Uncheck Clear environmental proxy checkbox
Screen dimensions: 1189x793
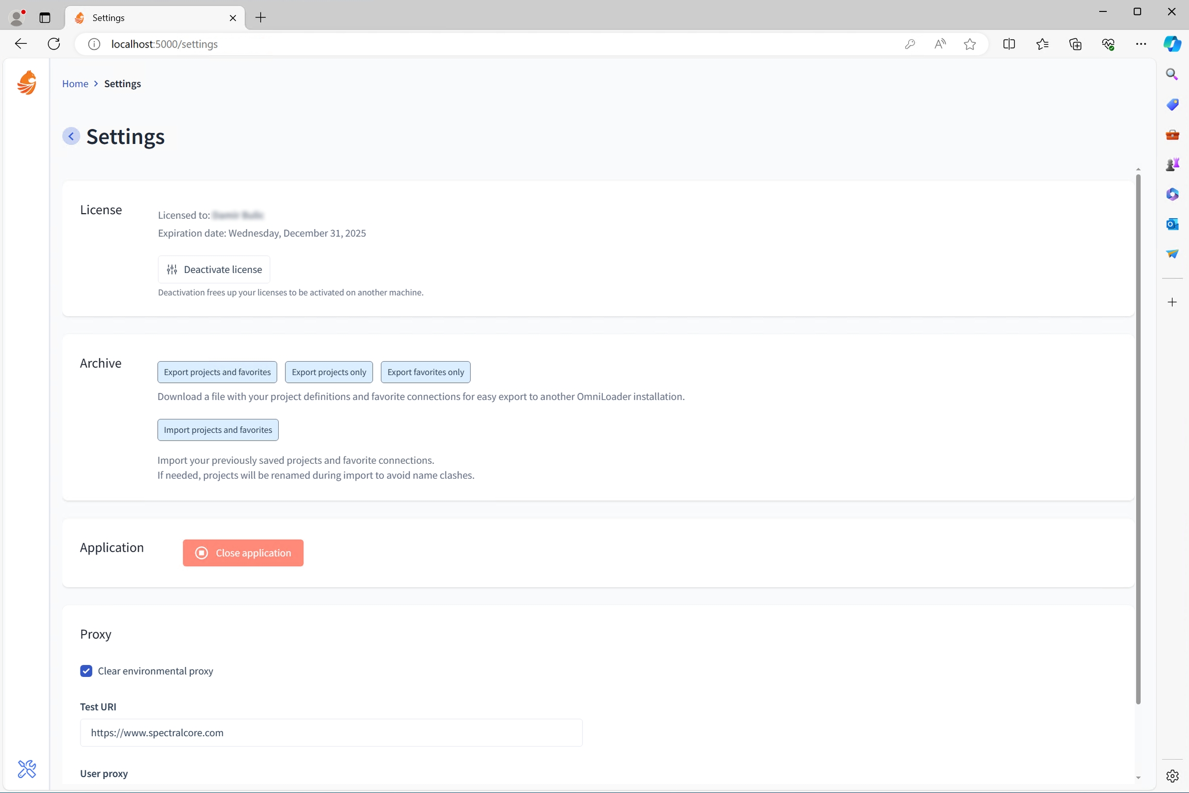(x=86, y=671)
